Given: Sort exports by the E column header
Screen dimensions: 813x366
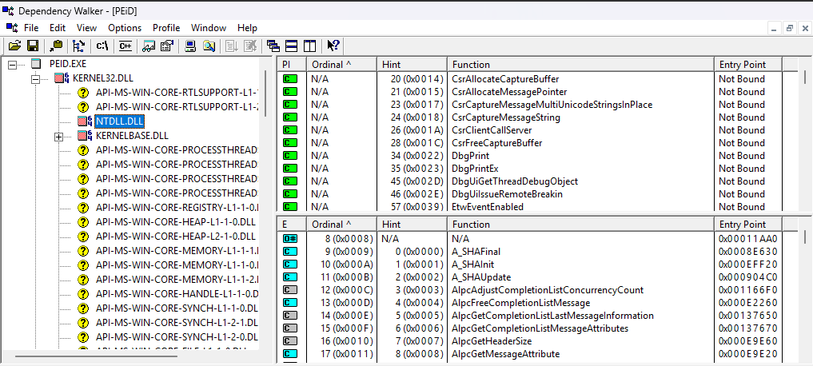Looking at the screenshot, I should coord(293,225).
